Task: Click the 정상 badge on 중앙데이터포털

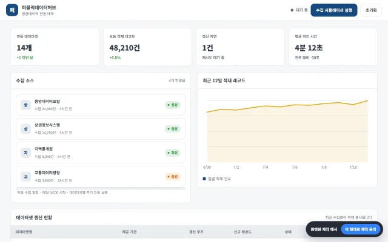Action: pos(172,105)
